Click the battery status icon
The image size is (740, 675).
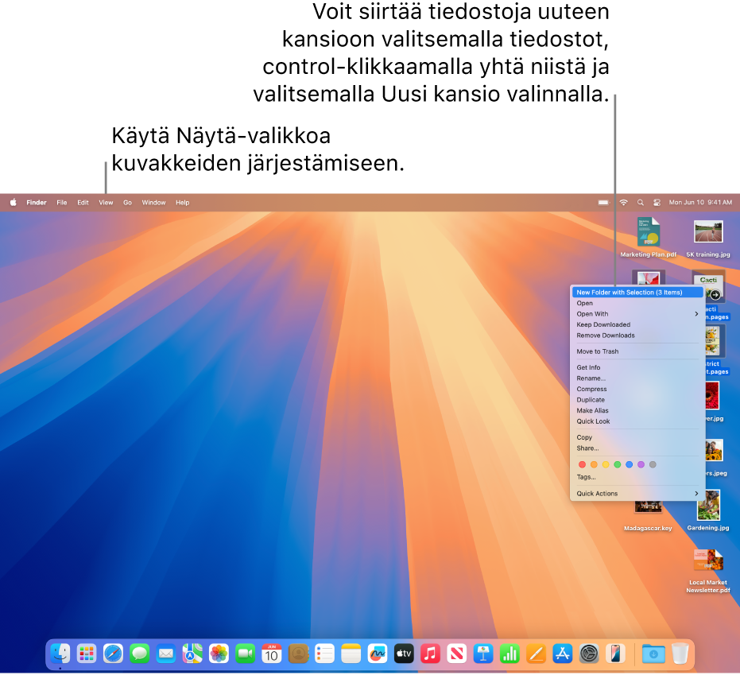point(603,203)
